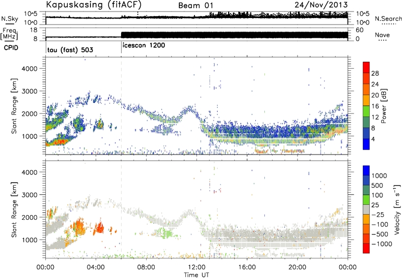Click the red top of power colorbar
The width and height of the screenshot is (402, 278).
pyautogui.click(x=366, y=67)
